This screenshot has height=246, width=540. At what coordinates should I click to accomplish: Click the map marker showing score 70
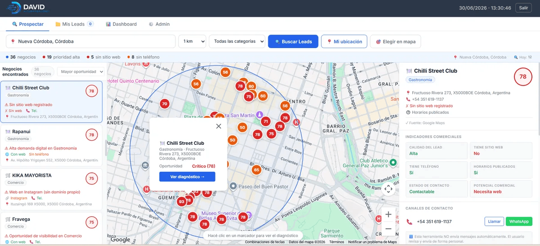tap(165, 104)
